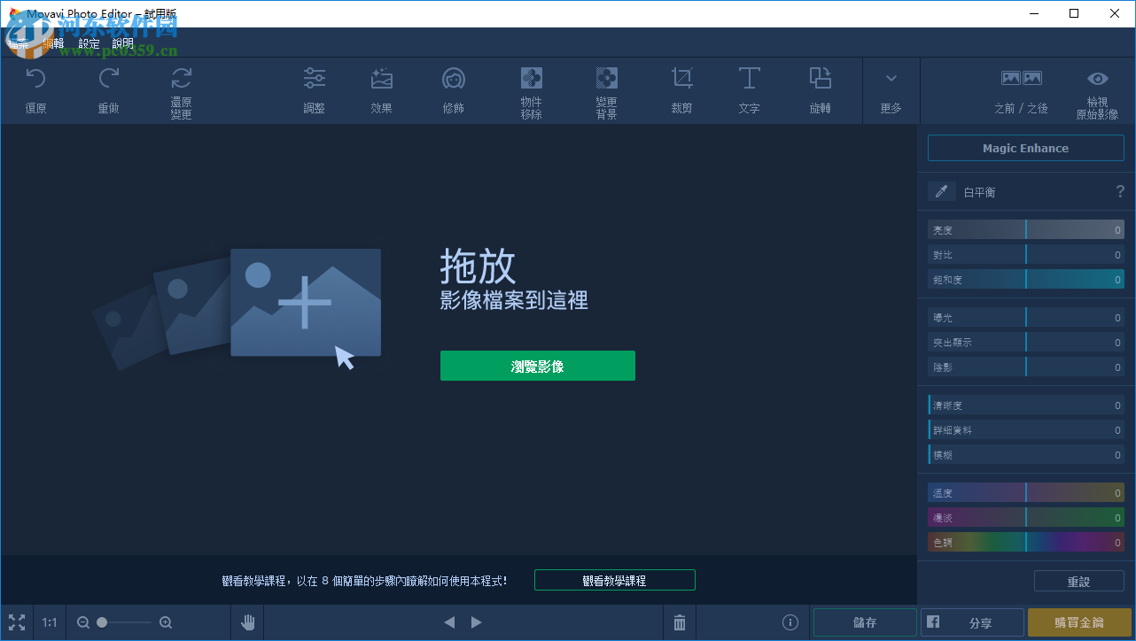Select the 修飾 retouch tool
1136x641 pixels.
click(x=453, y=90)
